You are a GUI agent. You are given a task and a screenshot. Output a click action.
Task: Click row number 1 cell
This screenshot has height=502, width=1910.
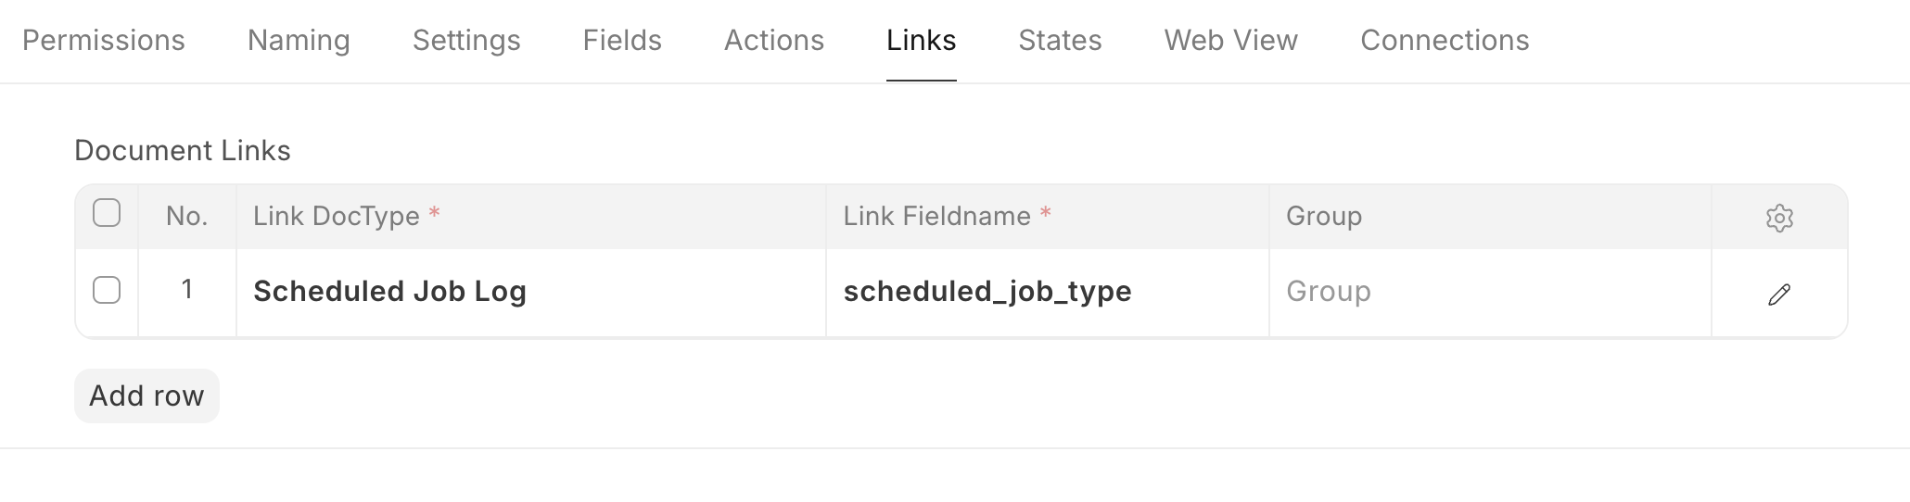(187, 290)
